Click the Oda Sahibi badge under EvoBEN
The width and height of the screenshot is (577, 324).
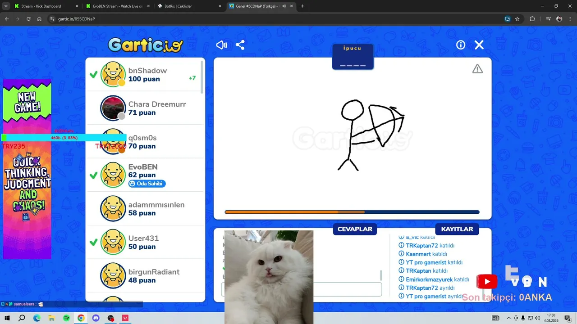pyautogui.click(x=147, y=184)
